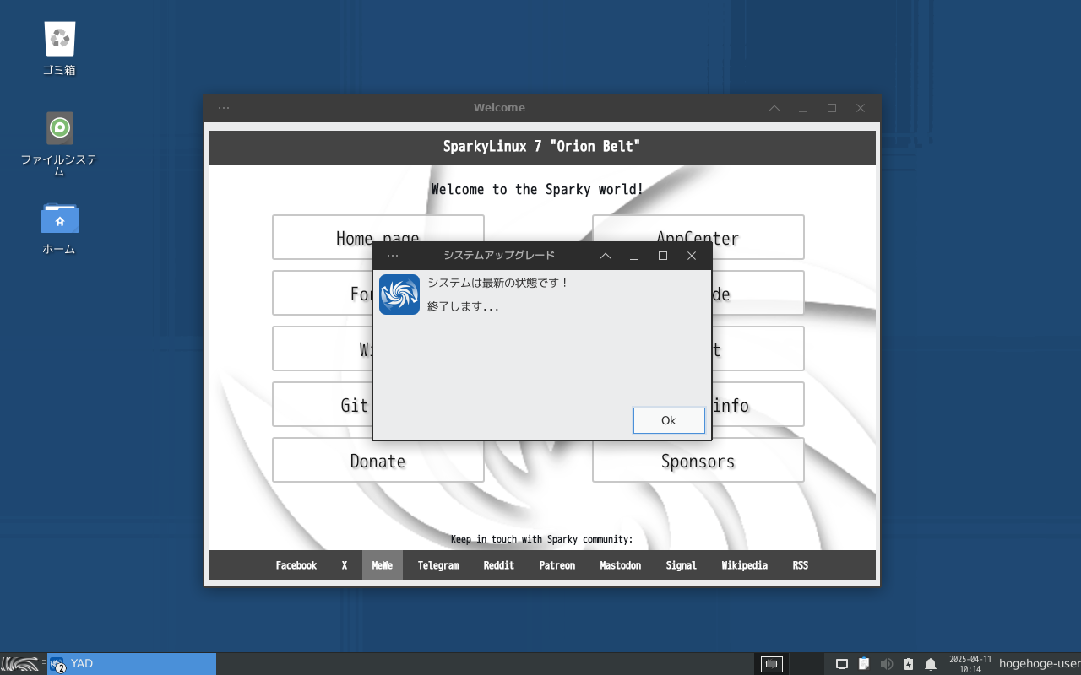
Task: Open the Mastodon community link
Action: point(621,565)
